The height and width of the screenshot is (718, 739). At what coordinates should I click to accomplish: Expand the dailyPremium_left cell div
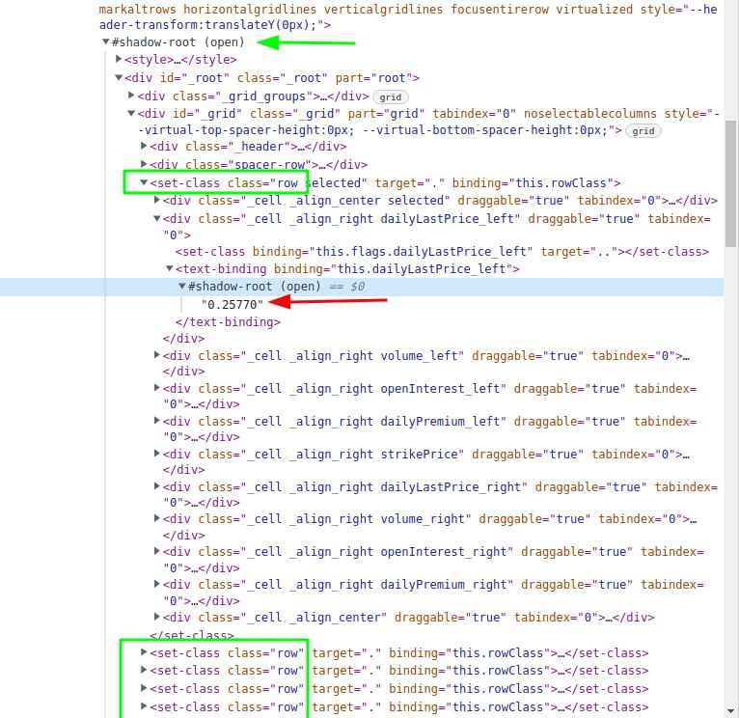tap(157, 421)
